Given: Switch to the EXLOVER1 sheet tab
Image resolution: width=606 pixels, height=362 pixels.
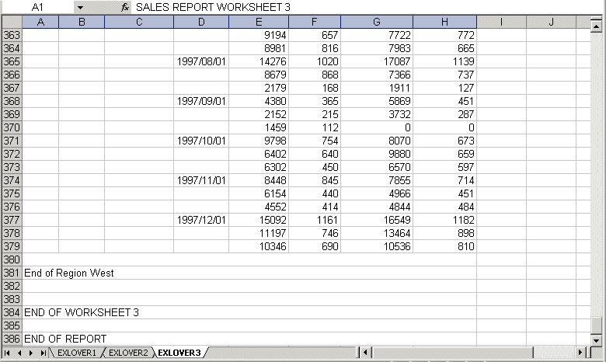Looking at the screenshot, I should pos(75,353).
